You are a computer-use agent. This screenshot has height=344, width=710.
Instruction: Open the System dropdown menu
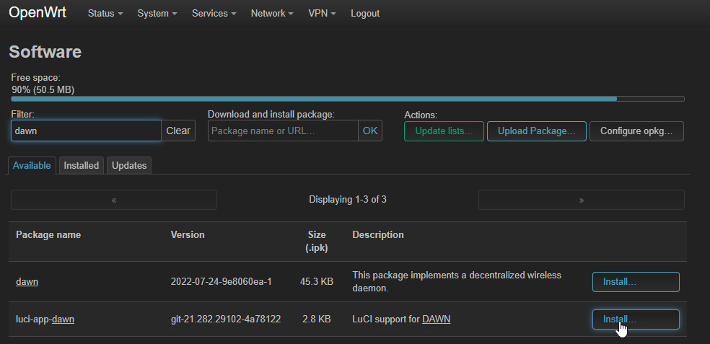coord(157,14)
